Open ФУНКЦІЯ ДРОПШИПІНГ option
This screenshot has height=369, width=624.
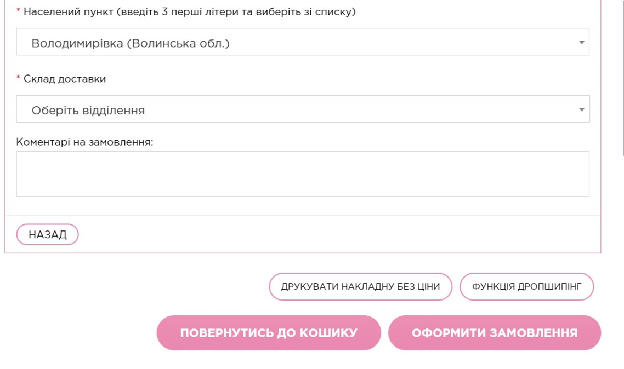pos(526,286)
